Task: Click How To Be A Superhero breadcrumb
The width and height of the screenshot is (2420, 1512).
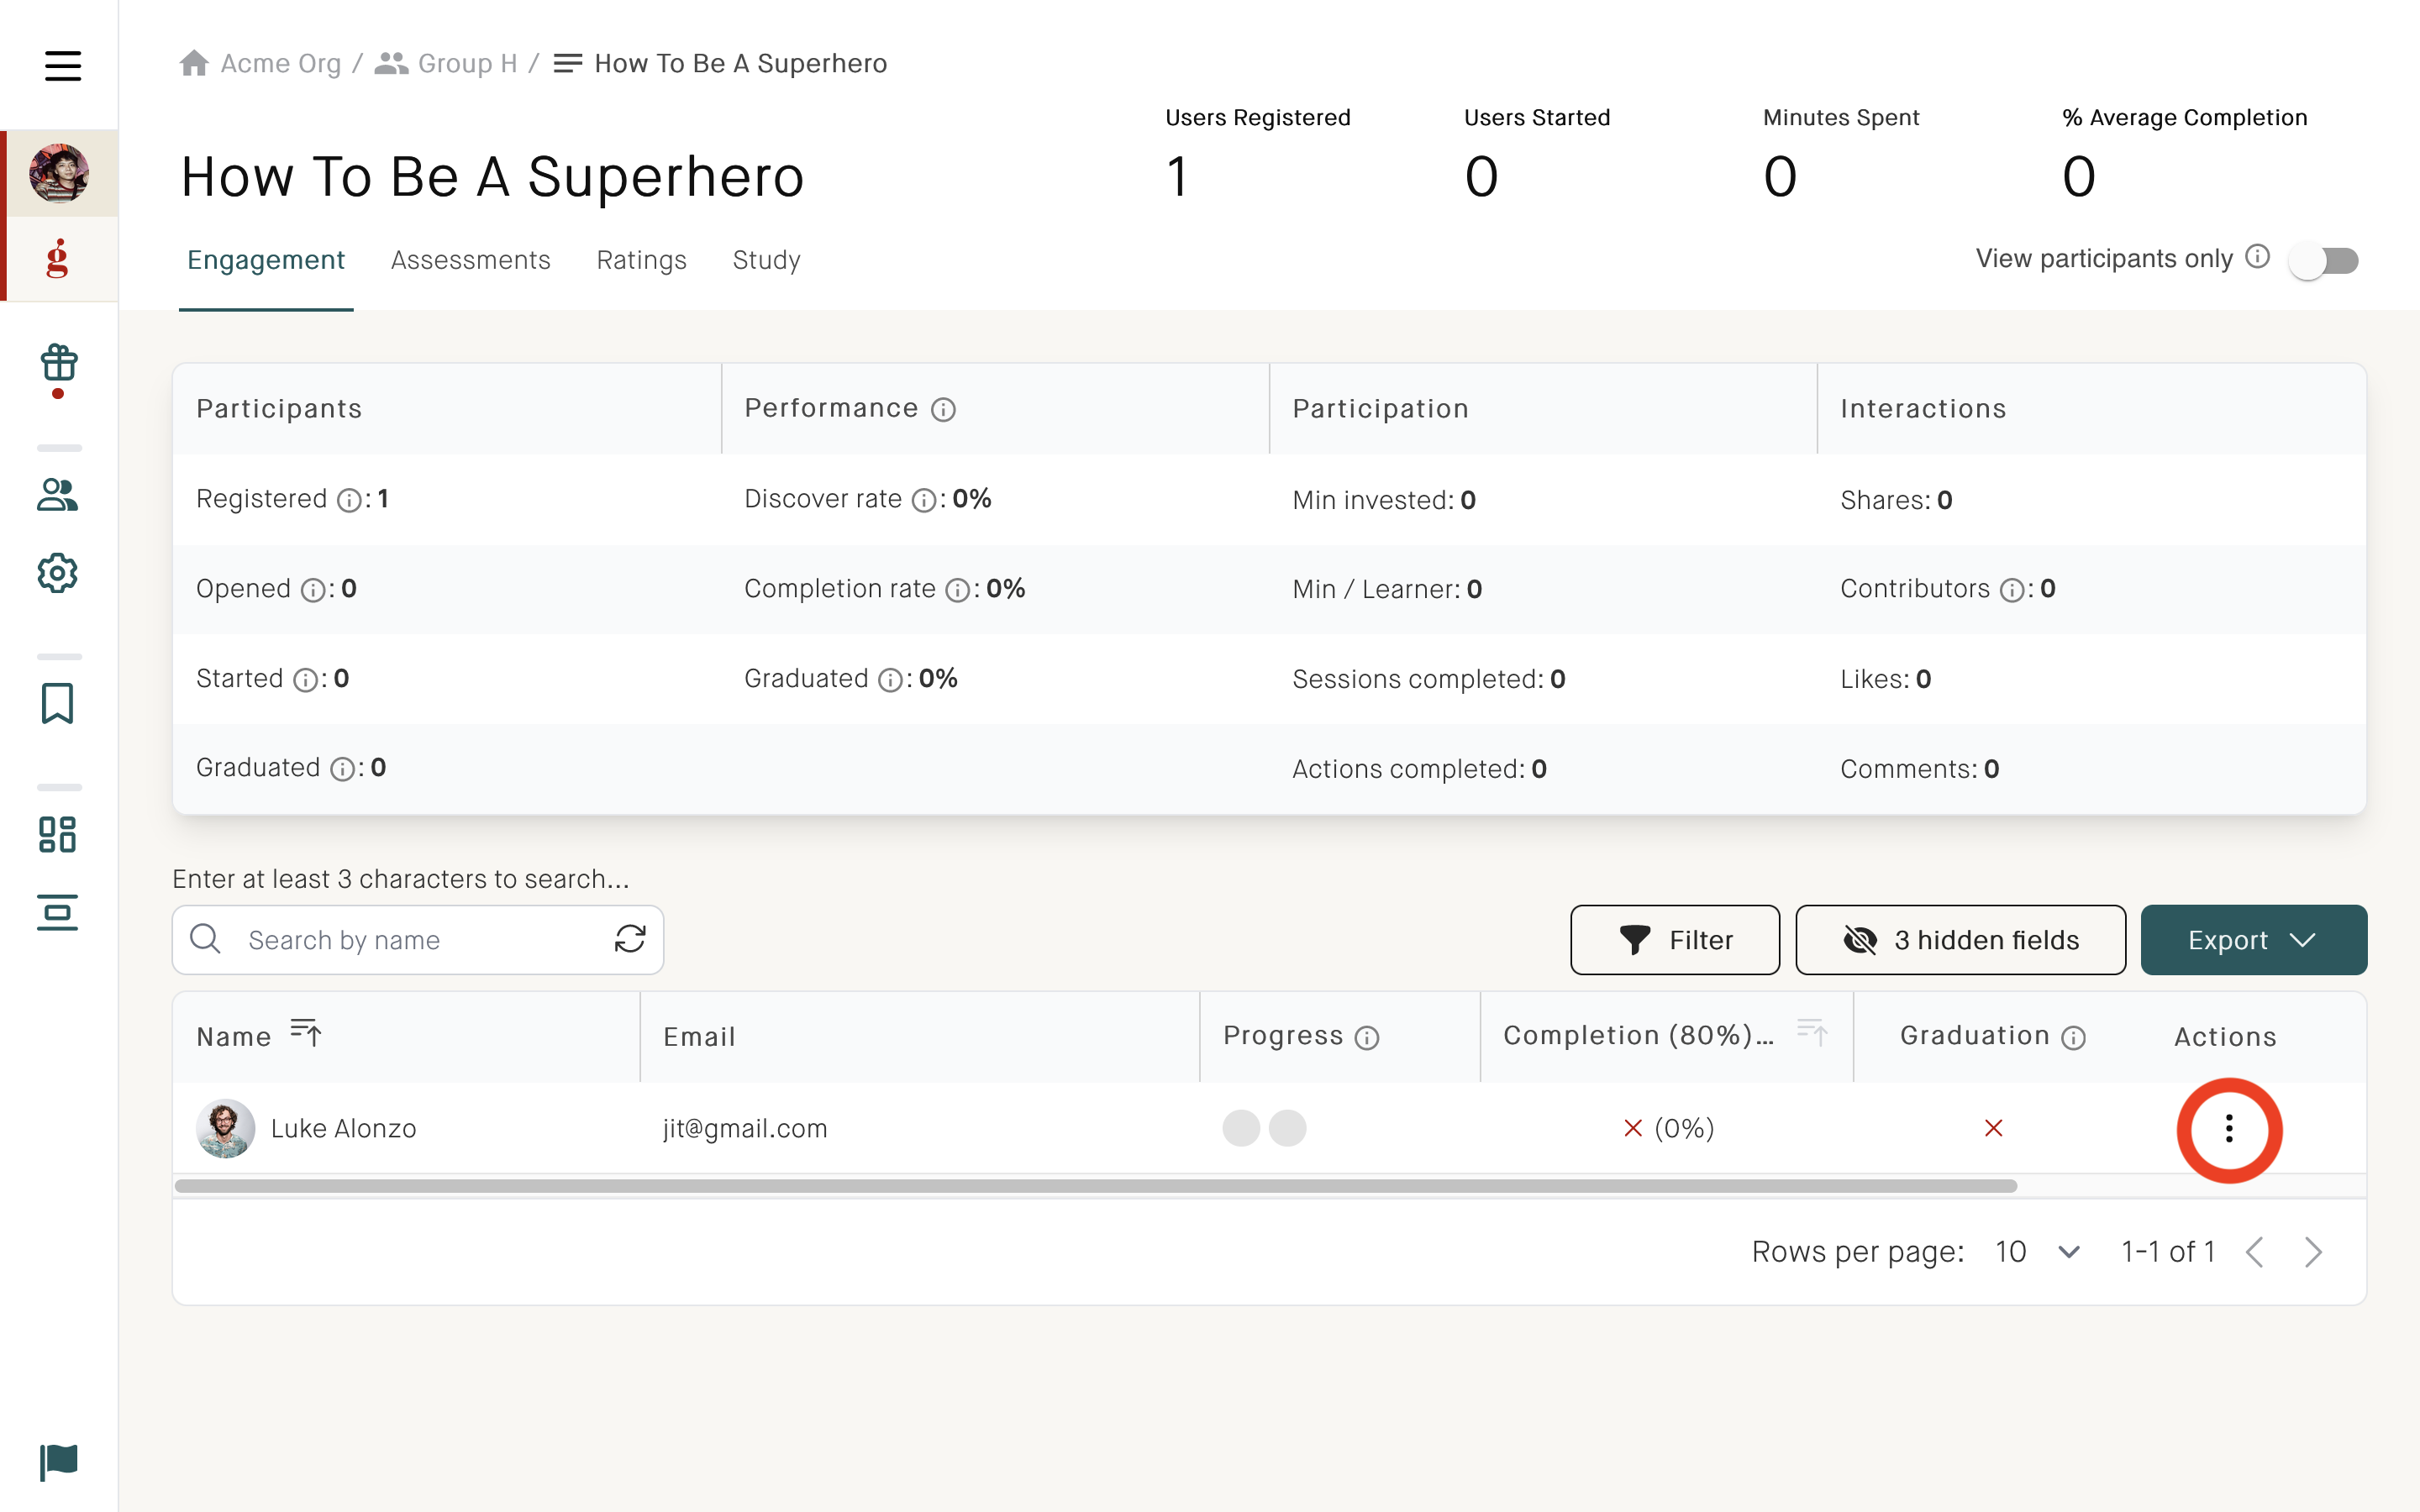Action: [x=720, y=63]
